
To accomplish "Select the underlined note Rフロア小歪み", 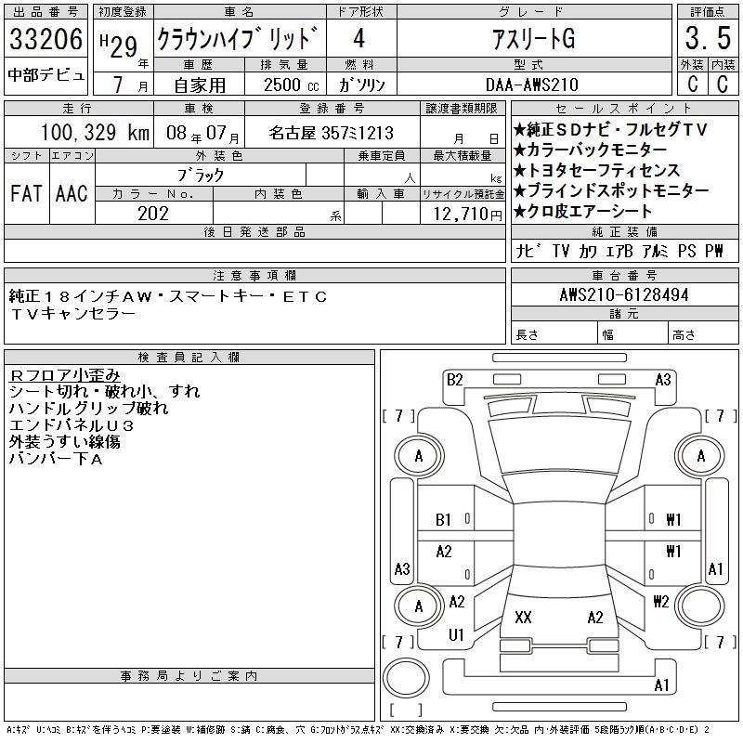I will coord(65,374).
